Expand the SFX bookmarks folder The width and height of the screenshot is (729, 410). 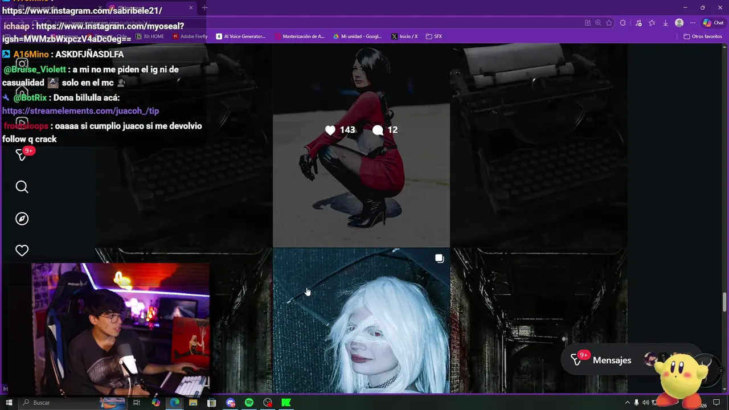coord(434,36)
